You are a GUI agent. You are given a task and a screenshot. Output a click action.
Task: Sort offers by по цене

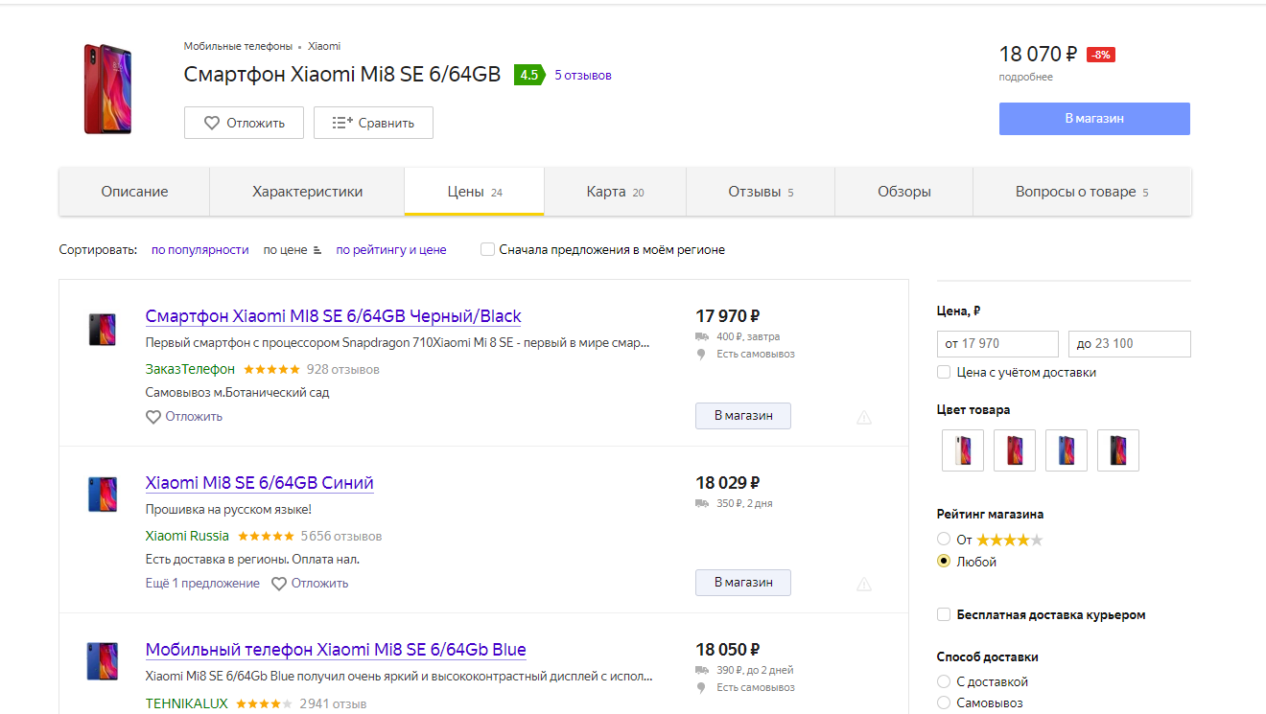pos(285,250)
